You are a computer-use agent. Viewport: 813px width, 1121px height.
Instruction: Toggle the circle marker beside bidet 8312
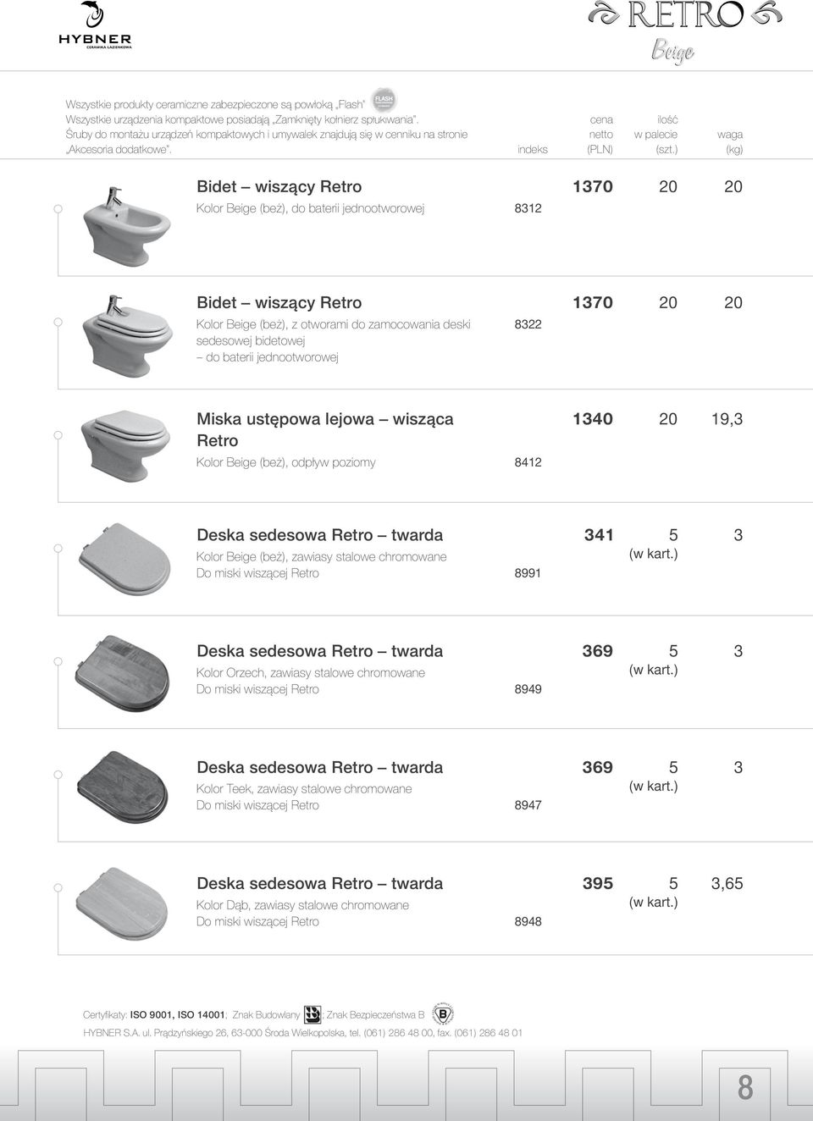tap(58, 208)
